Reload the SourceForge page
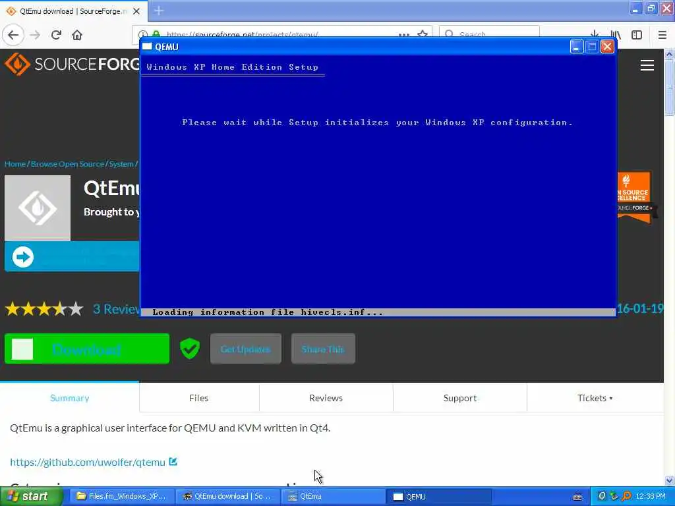Screen dimensions: 675x506 pos(56,35)
